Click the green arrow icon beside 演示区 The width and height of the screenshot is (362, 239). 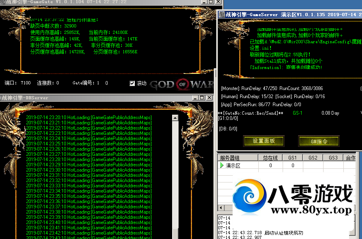pyautogui.click(x=221, y=165)
